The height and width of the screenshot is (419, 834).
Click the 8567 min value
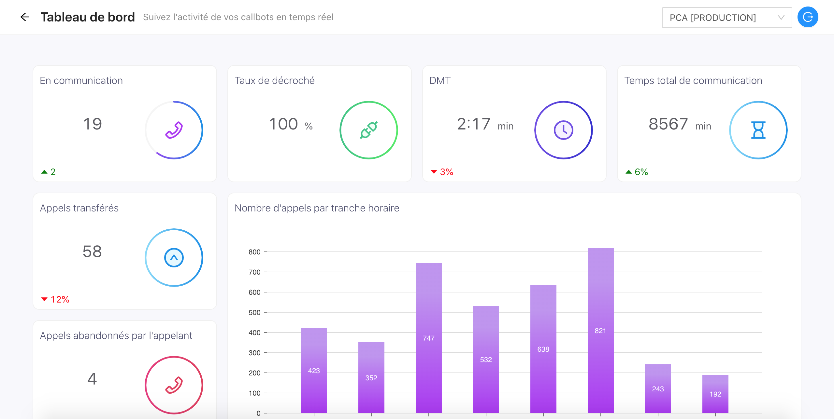pyautogui.click(x=679, y=124)
